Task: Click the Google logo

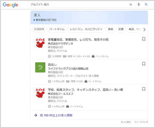Action: (x=11, y=5)
